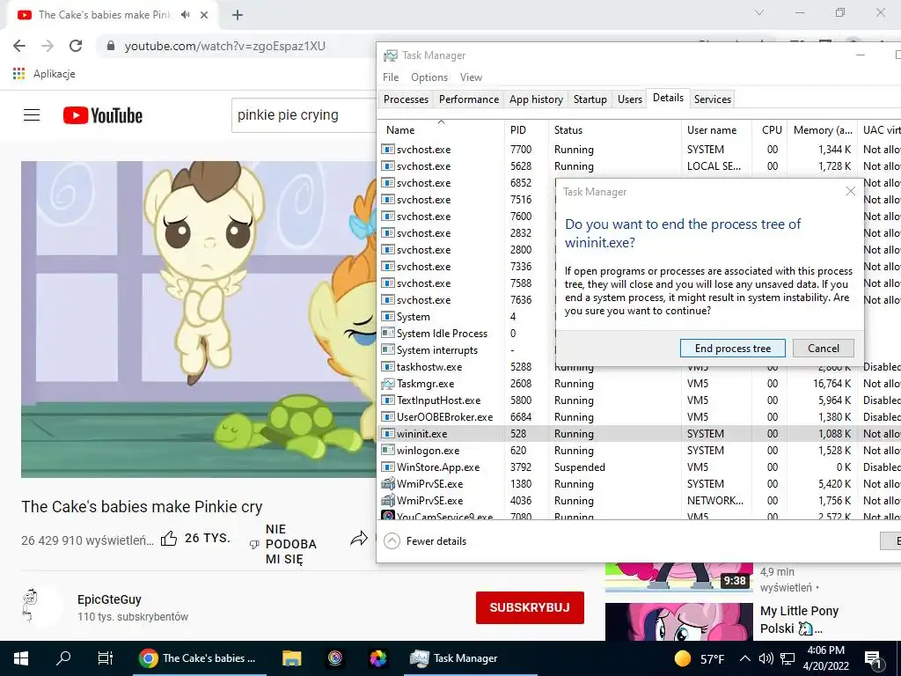Sort processes by PID column

click(x=526, y=130)
